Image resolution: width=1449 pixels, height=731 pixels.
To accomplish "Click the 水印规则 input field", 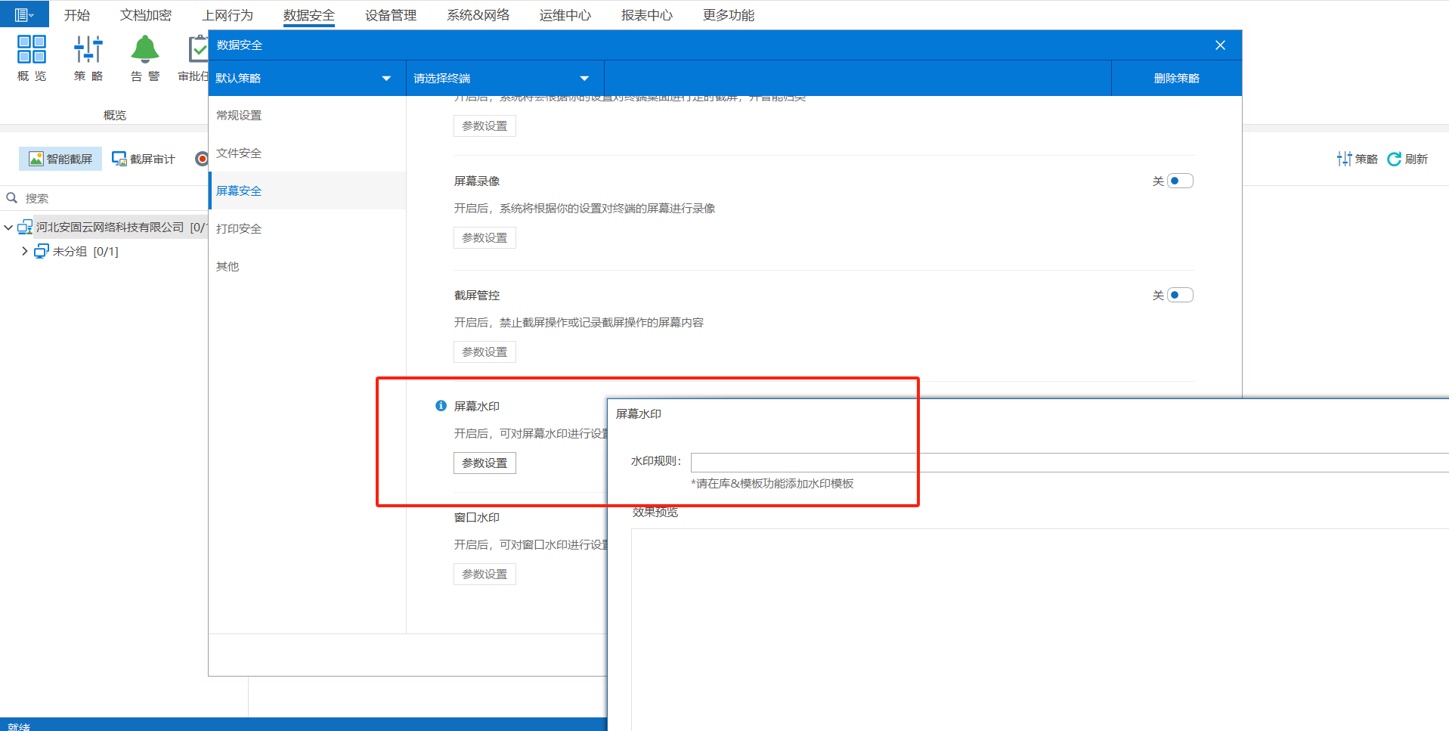I will click(1058, 463).
